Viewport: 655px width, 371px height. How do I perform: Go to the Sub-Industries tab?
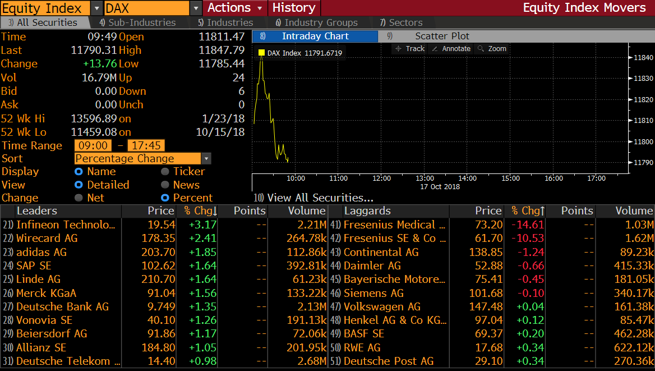pyautogui.click(x=137, y=22)
